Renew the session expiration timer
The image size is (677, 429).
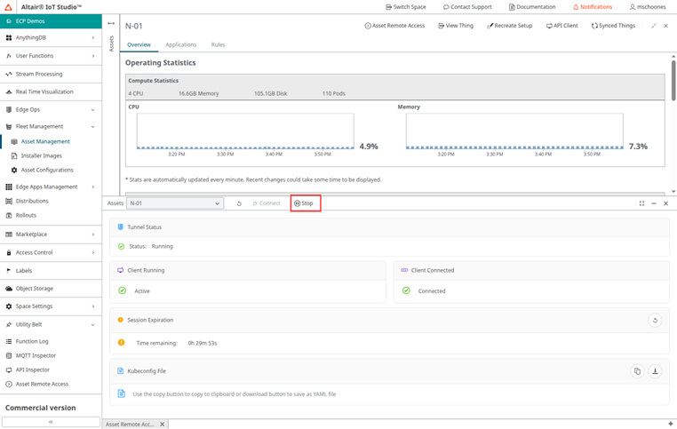point(655,321)
